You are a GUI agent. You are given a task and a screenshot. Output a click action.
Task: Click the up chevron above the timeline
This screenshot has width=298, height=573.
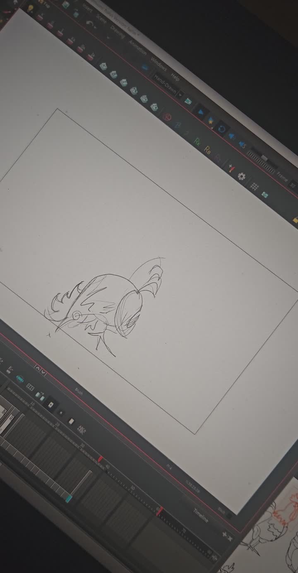37,367
